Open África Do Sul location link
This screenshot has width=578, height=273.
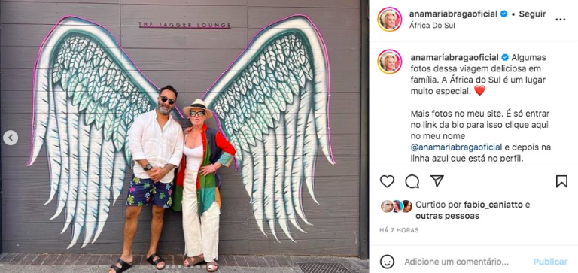tap(432, 26)
